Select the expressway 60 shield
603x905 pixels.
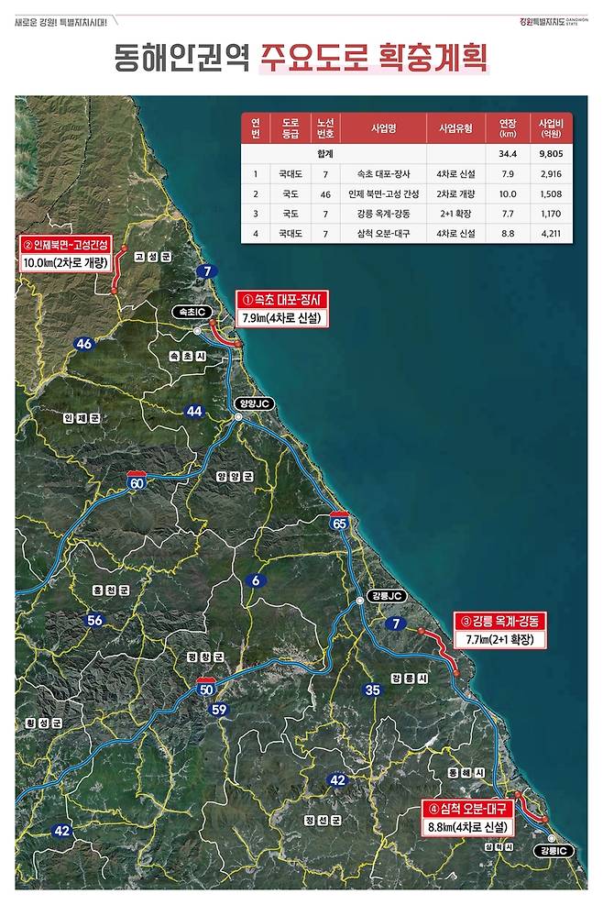click(x=135, y=480)
